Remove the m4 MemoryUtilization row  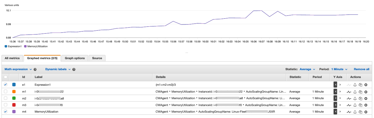coord(366,112)
